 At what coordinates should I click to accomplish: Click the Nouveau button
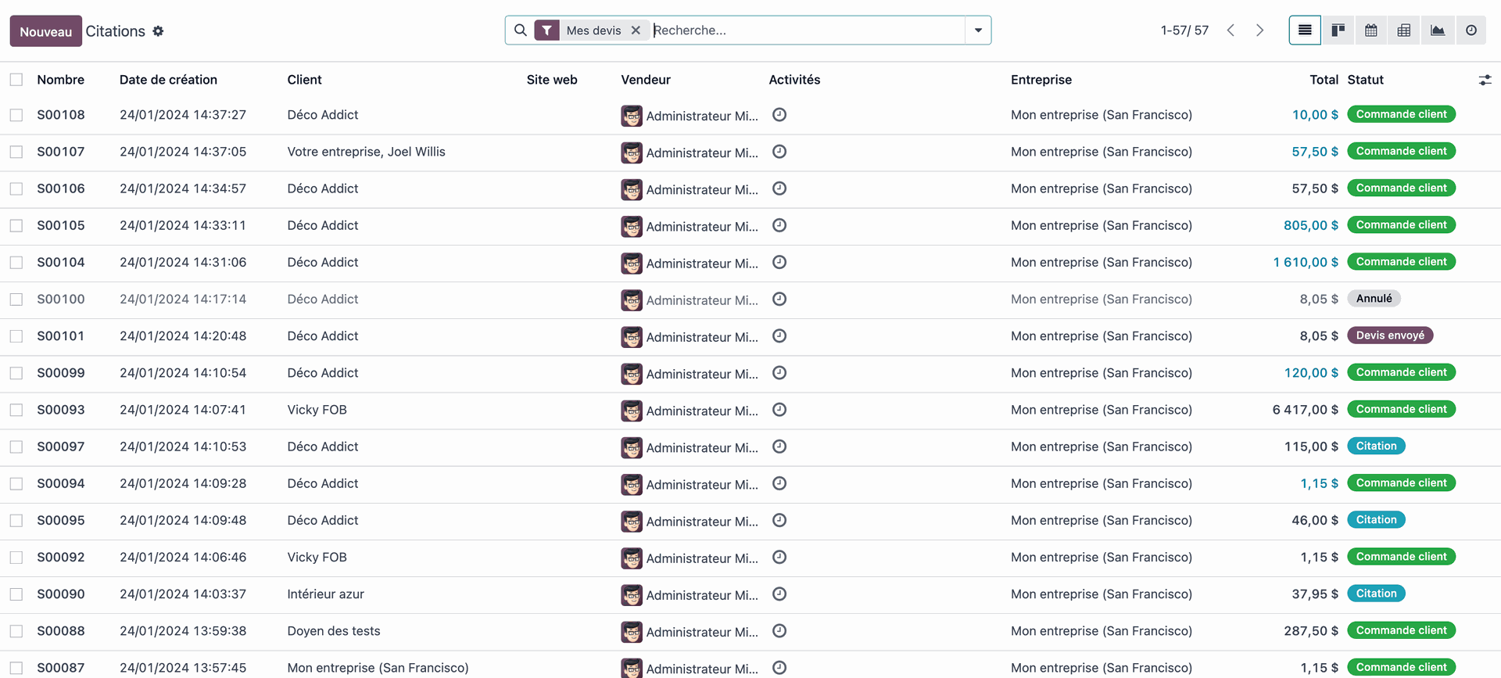(x=45, y=31)
